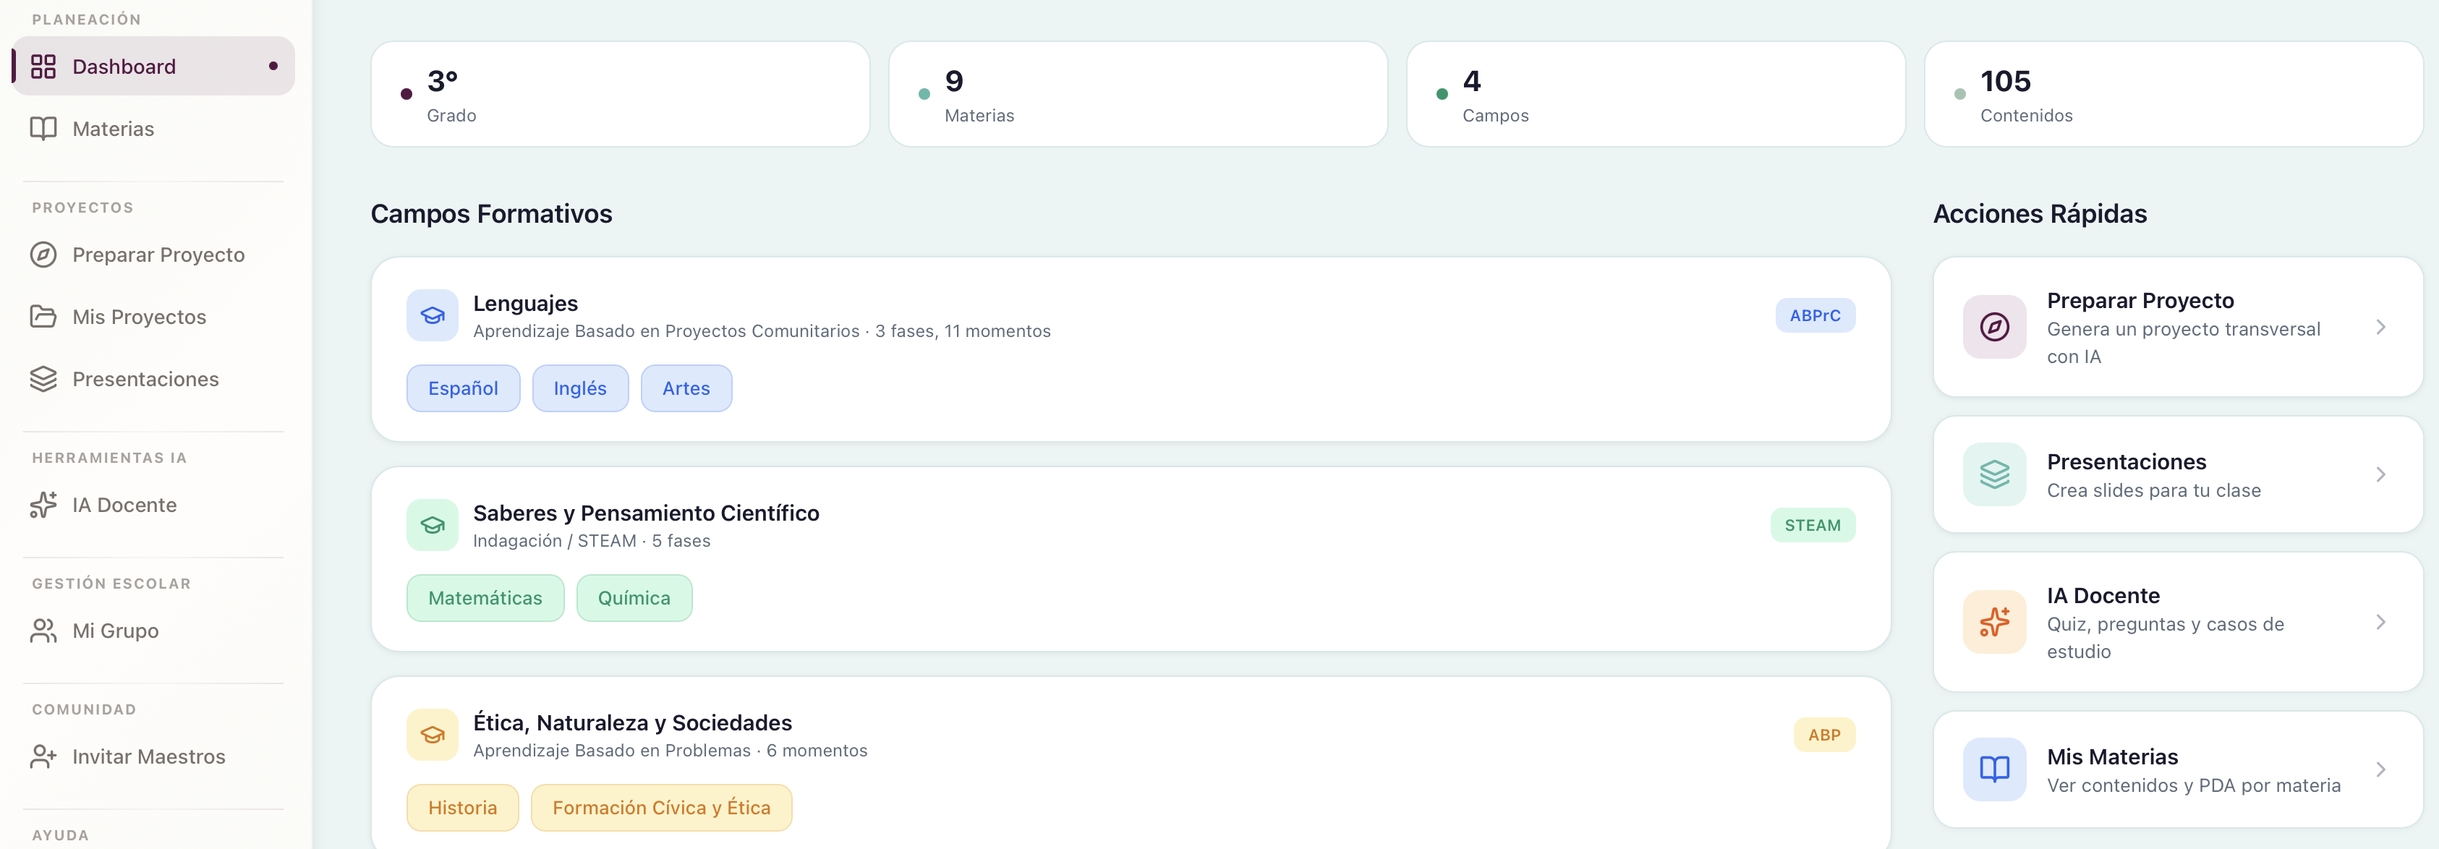
Task: Open the Dashboard panel icon
Action: coord(43,67)
